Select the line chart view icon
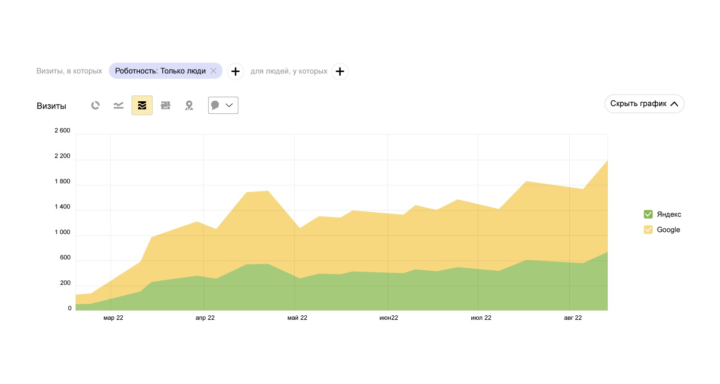720x384 pixels. tap(119, 106)
